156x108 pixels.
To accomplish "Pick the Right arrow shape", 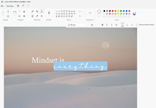I will pos(64,14).
